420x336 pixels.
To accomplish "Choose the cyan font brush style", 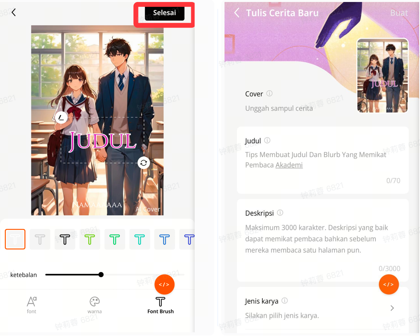I will point(139,239).
